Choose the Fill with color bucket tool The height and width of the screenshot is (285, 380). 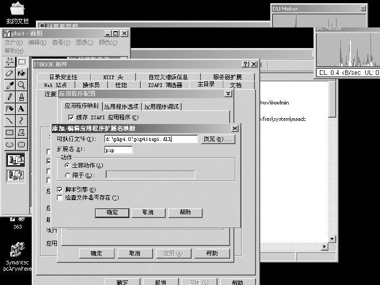(x=22, y=73)
